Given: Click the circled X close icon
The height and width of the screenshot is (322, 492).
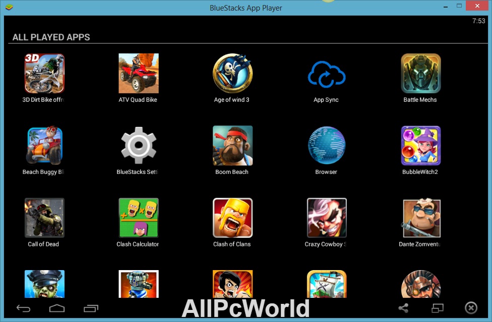Looking at the screenshot, I should click(471, 308).
